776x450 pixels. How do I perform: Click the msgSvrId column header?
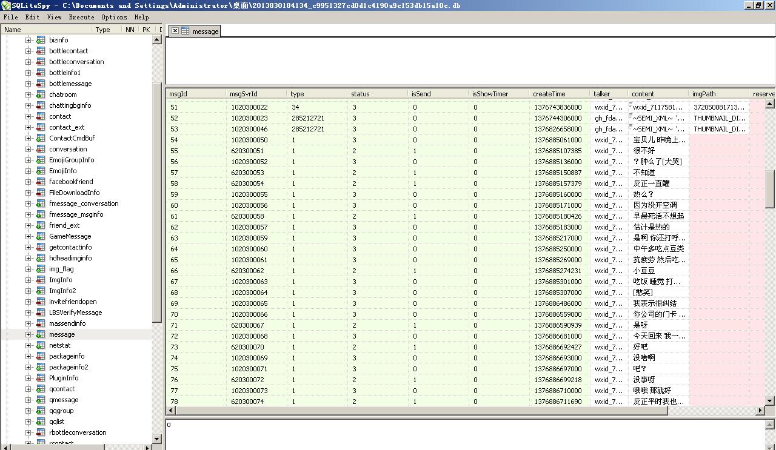point(243,94)
